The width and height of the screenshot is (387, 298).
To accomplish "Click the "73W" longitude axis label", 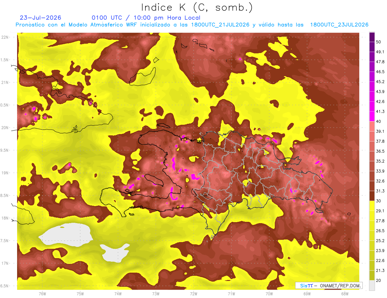I will pos(155,293).
